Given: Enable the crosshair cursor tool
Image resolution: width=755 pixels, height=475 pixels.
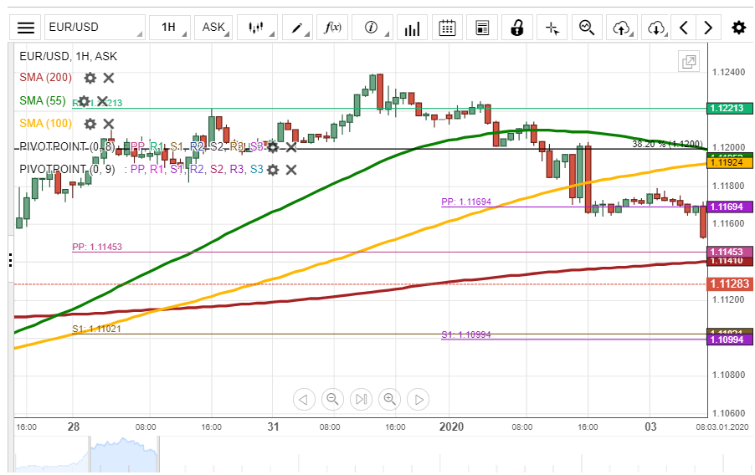Looking at the screenshot, I should point(552,28).
